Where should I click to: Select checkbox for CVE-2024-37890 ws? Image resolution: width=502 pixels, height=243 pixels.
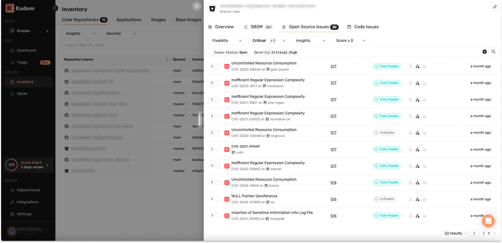tap(218, 199)
